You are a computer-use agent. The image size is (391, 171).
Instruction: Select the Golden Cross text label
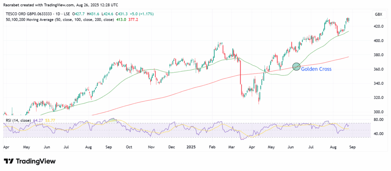(316, 69)
